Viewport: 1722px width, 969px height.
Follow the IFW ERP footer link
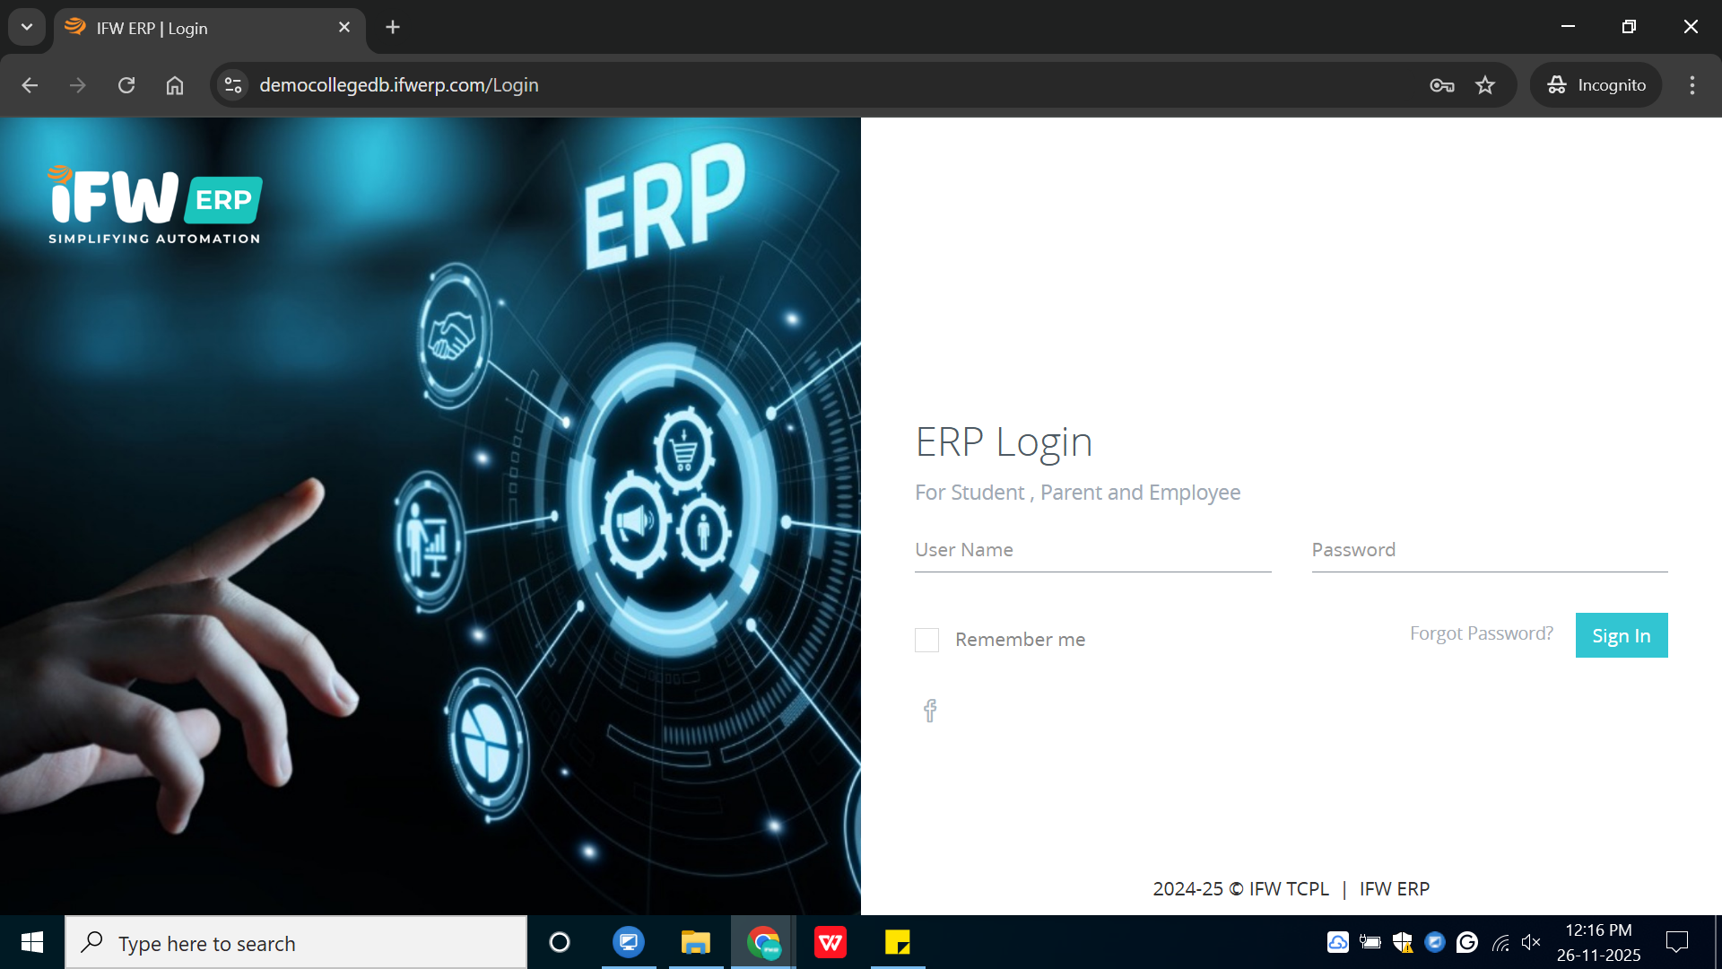pyautogui.click(x=1395, y=888)
